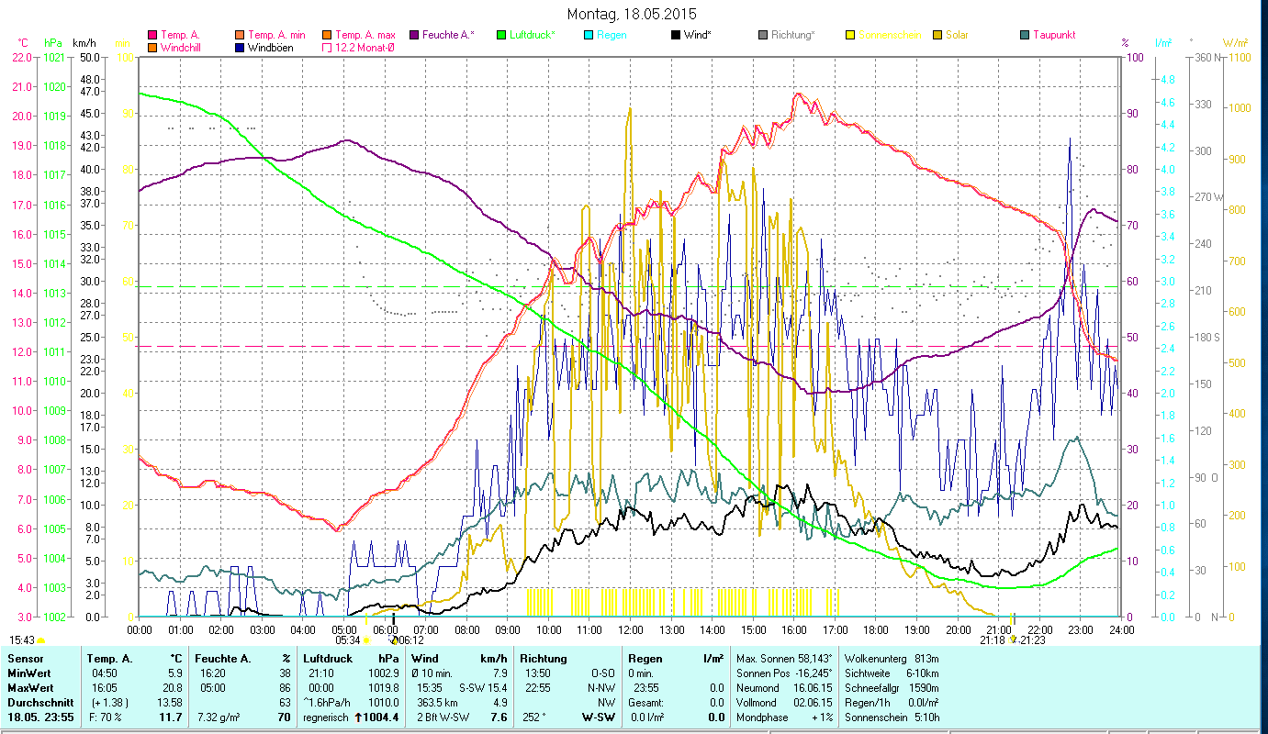The image size is (1268, 734).
Task: Click the black Wind* legend square
Action: point(676,35)
